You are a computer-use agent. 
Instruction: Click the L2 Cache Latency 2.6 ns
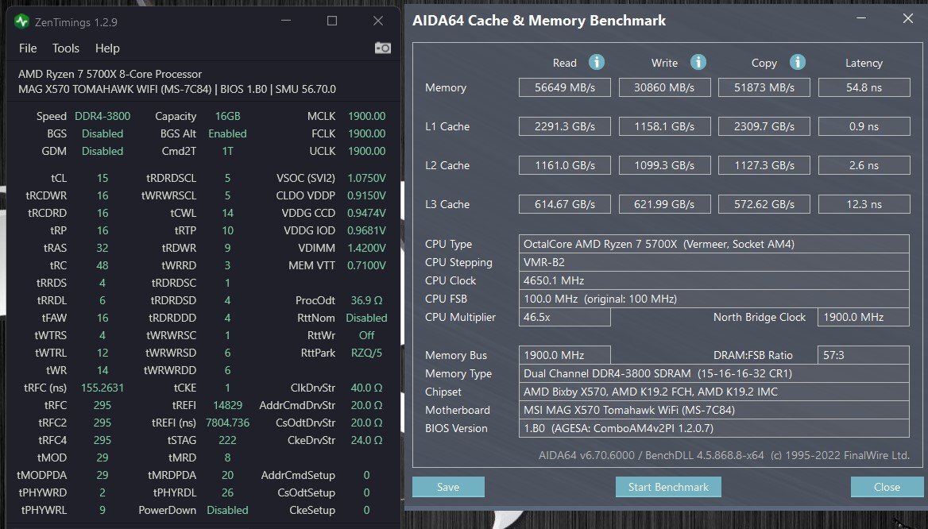864,165
